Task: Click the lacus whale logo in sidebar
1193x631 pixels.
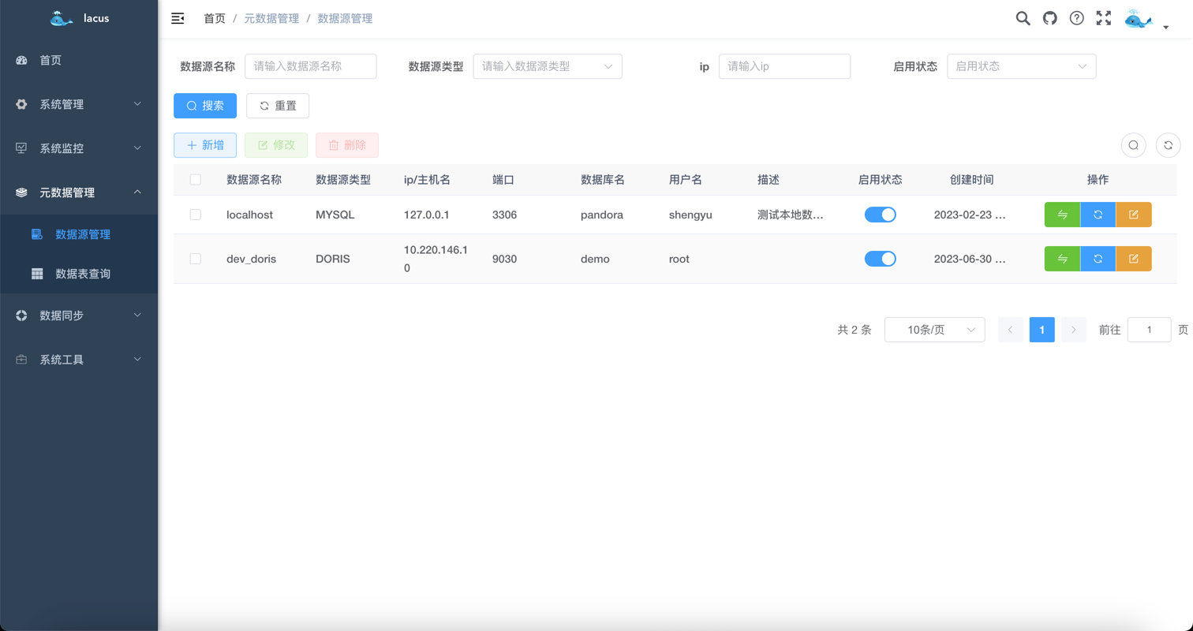Action: [62, 18]
